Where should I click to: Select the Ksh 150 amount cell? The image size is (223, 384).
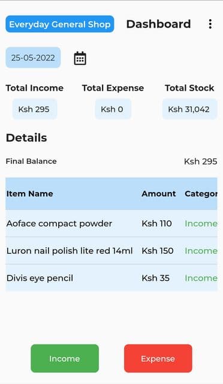[158, 251]
